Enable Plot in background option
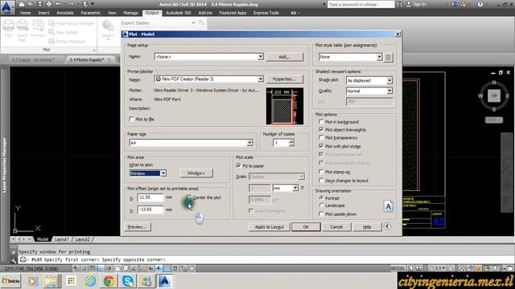This screenshot has height=289, width=515. [x=321, y=121]
